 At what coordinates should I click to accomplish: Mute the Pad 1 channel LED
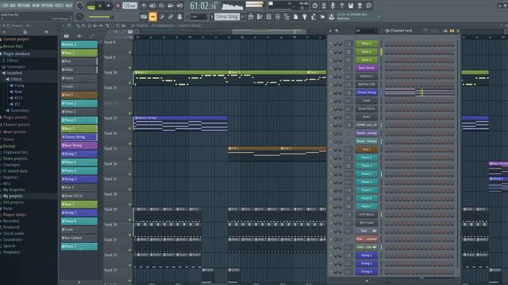coord(331,150)
